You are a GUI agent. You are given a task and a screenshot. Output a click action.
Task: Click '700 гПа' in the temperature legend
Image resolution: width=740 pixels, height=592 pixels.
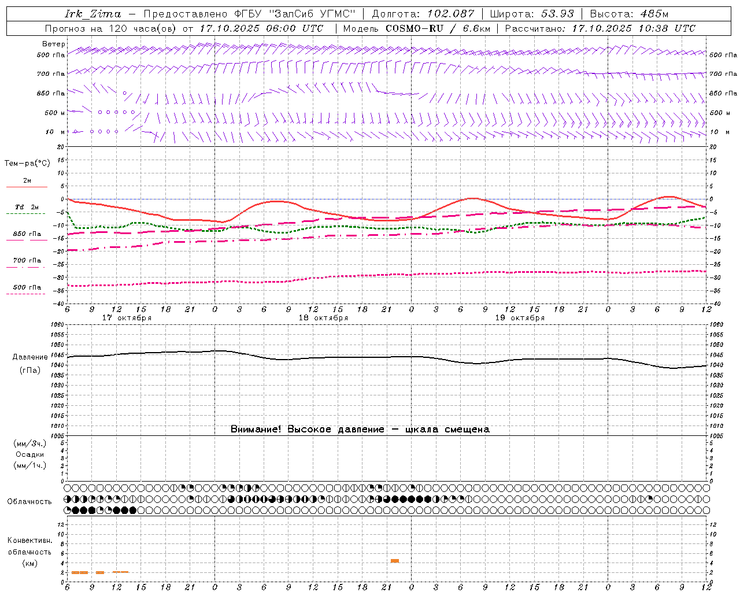[27, 261]
